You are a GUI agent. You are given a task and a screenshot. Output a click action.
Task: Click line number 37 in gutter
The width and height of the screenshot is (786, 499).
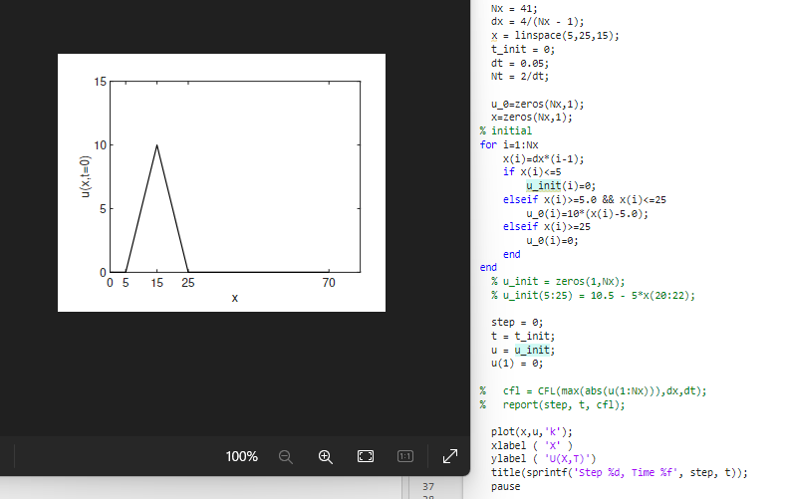pyautogui.click(x=428, y=486)
